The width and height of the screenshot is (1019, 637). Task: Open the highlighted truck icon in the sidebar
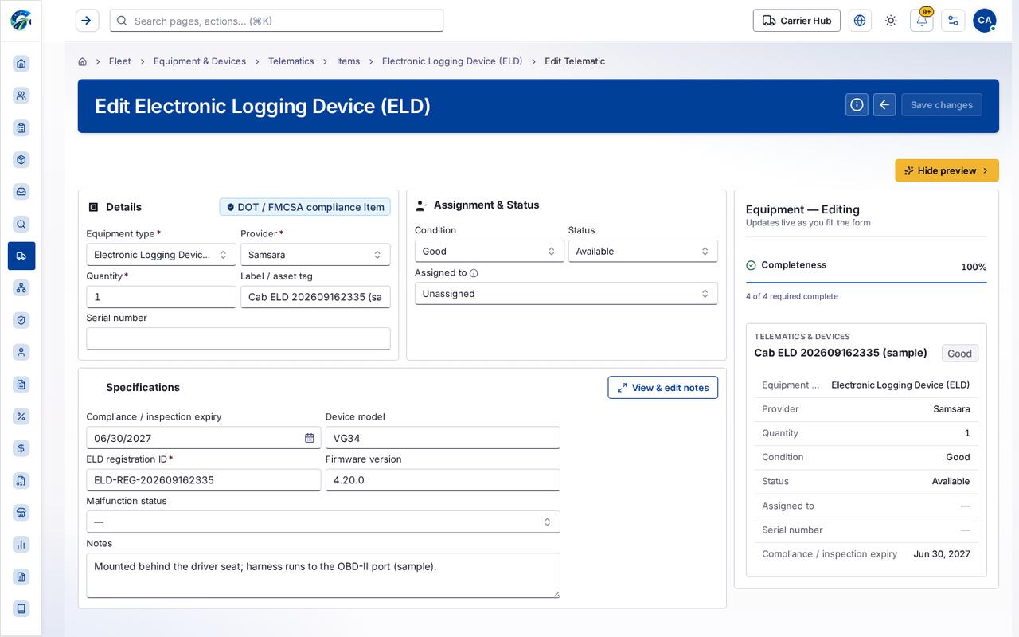coord(21,256)
